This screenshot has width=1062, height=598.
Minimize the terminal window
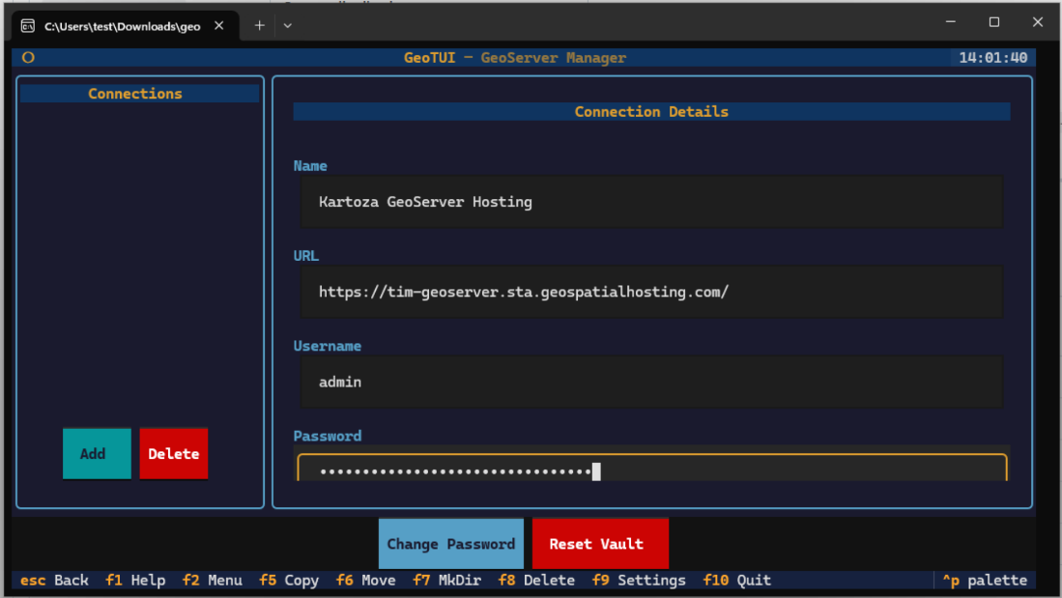tap(951, 22)
